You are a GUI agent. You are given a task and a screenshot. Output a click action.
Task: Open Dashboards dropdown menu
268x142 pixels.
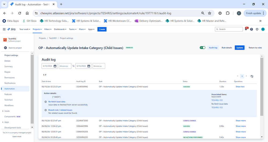(60, 29)
